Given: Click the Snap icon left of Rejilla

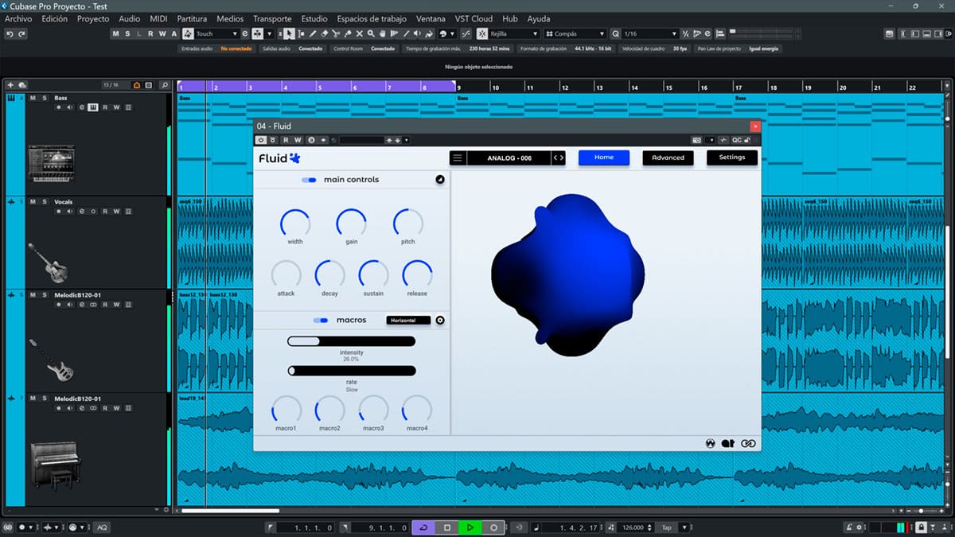Looking at the screenshot, I should click(483, 33).
